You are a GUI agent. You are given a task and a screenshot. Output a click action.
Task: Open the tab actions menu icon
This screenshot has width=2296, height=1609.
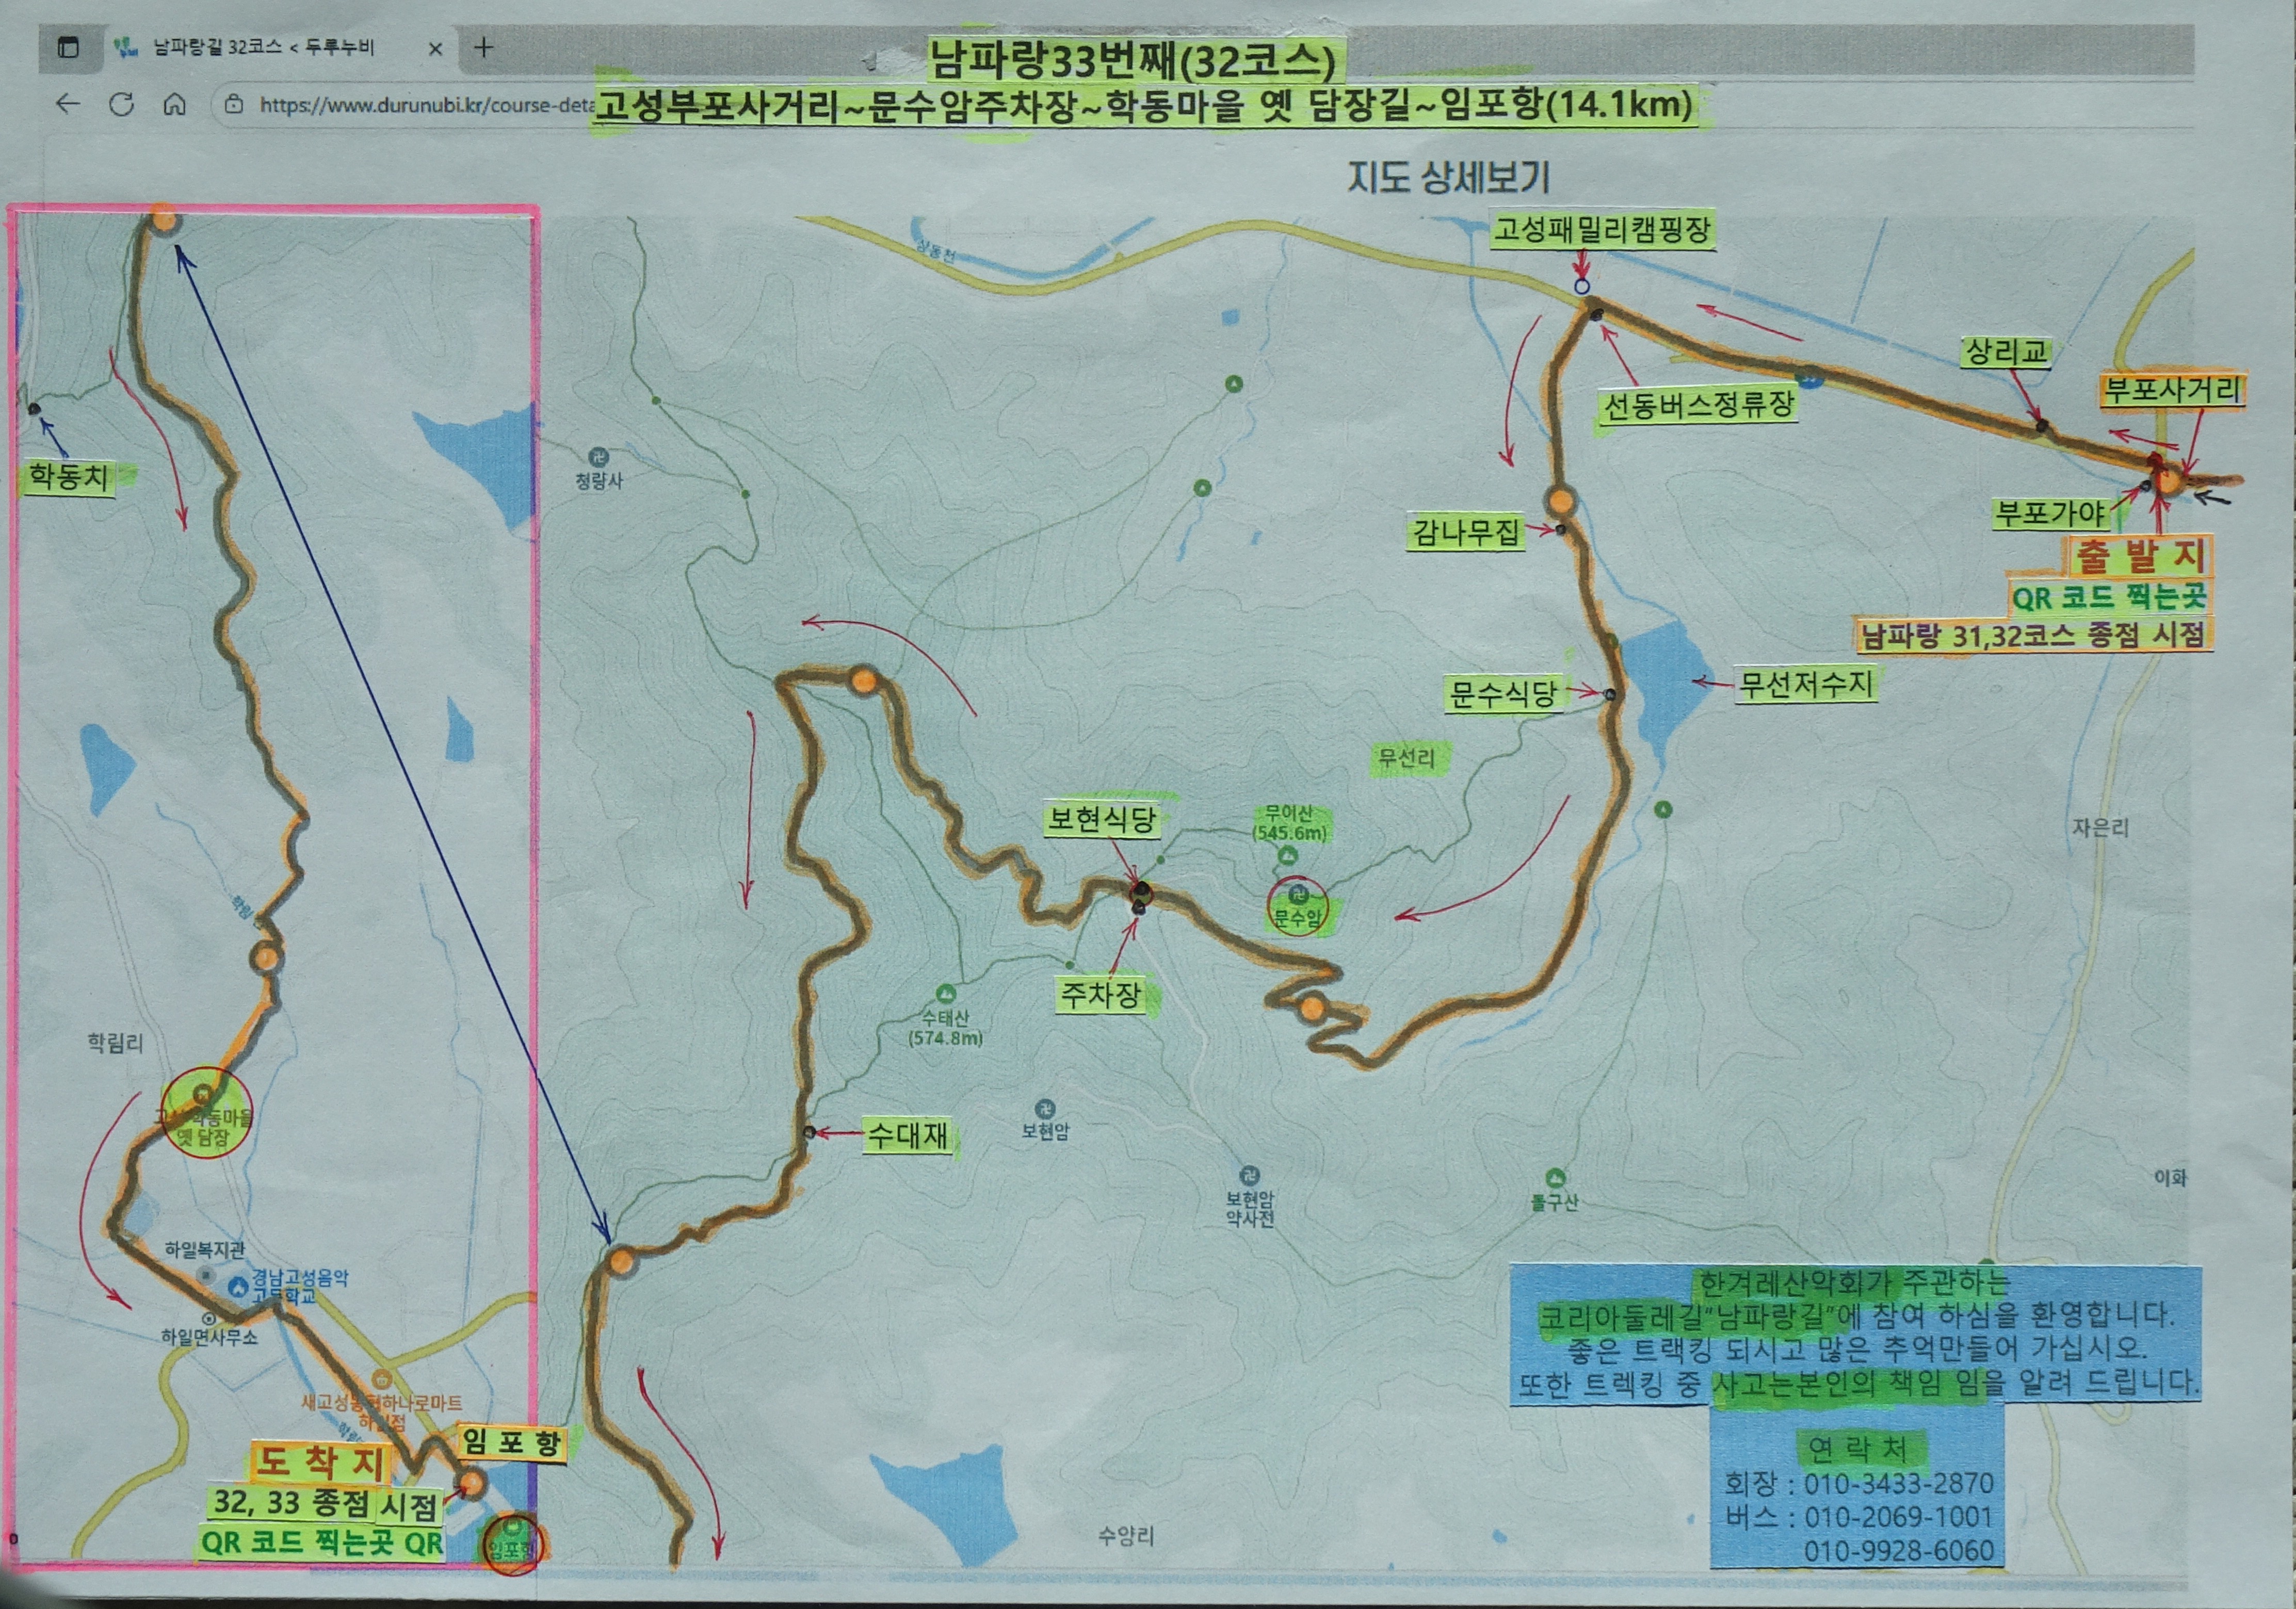pos(68,47)
